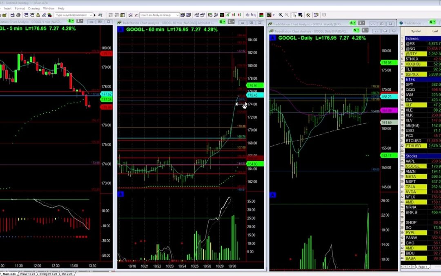Select the pointer cursor tool
Viewport: 441px width, 276px height.
[294, 15]
